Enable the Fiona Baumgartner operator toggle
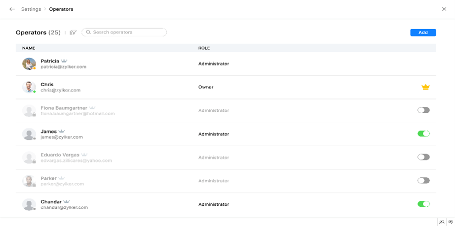This screenshot has height=226, width=455. click(x=423, y=110)
